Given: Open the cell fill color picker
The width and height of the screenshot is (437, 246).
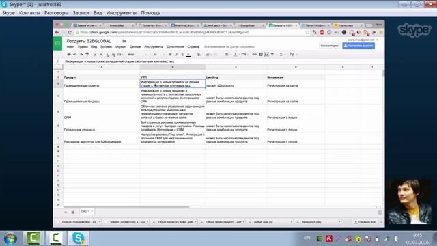Looking at the screenshot, I should [x=199, y=55].
